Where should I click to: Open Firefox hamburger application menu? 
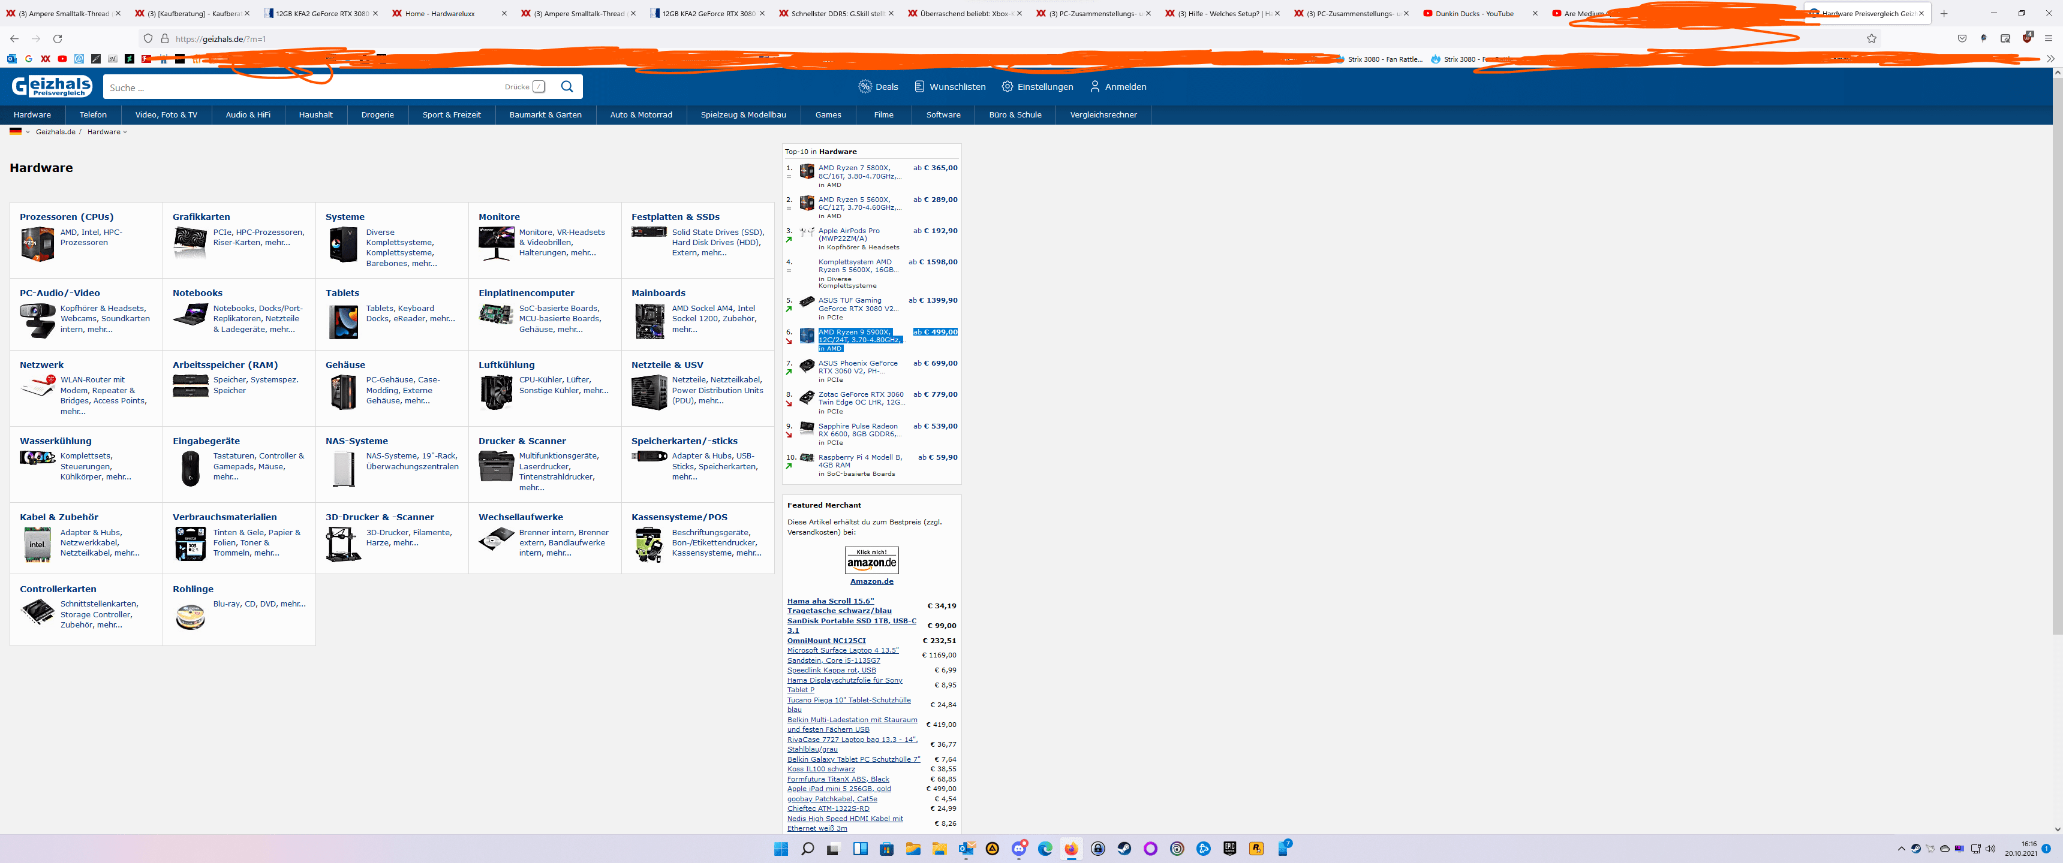(x=2049, y=38)
